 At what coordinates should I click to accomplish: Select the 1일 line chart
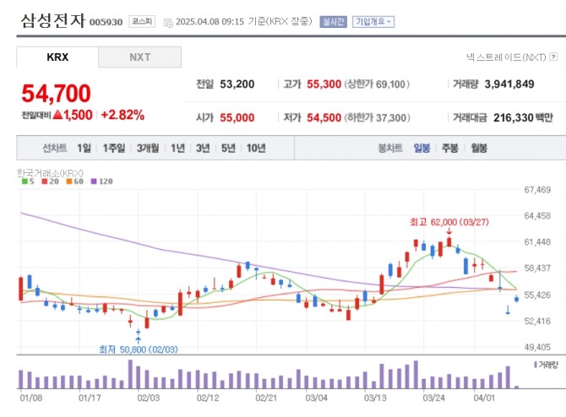(84, 148)
